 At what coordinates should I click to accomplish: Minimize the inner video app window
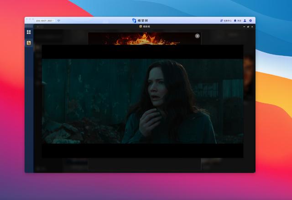point(244,27)
